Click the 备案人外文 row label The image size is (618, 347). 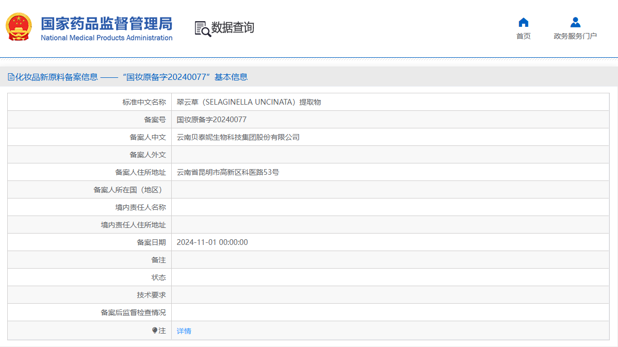[148, 155]
